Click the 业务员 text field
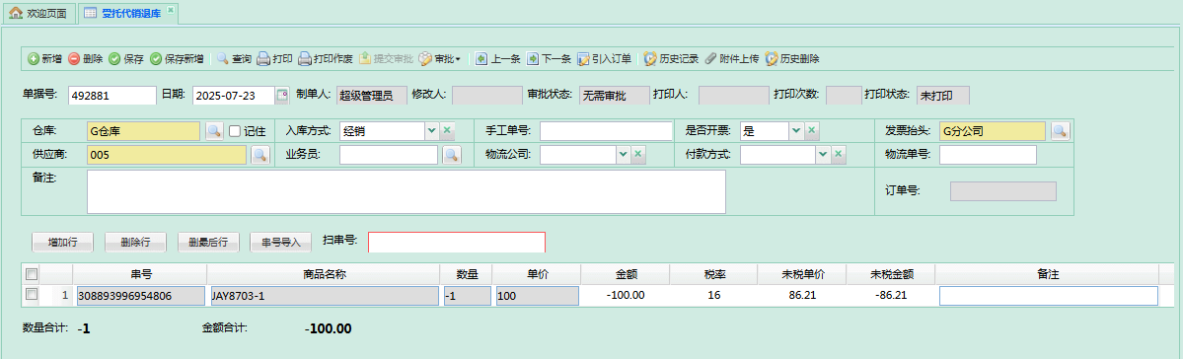Viewport: 1183px width, 359px height. pyautogui.click(x=389, y=156)
